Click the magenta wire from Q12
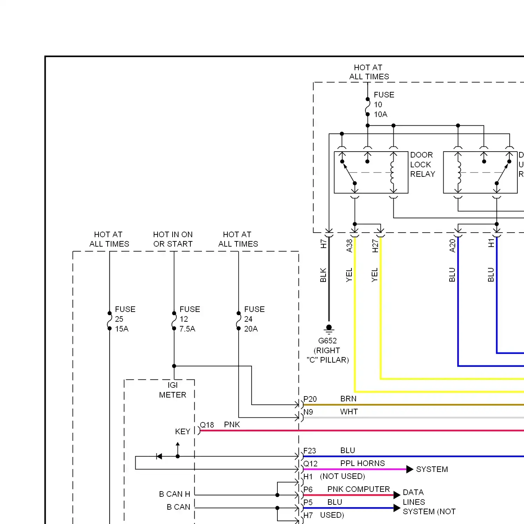This screenshot has width=524, height=524. [x=355, y=469]
